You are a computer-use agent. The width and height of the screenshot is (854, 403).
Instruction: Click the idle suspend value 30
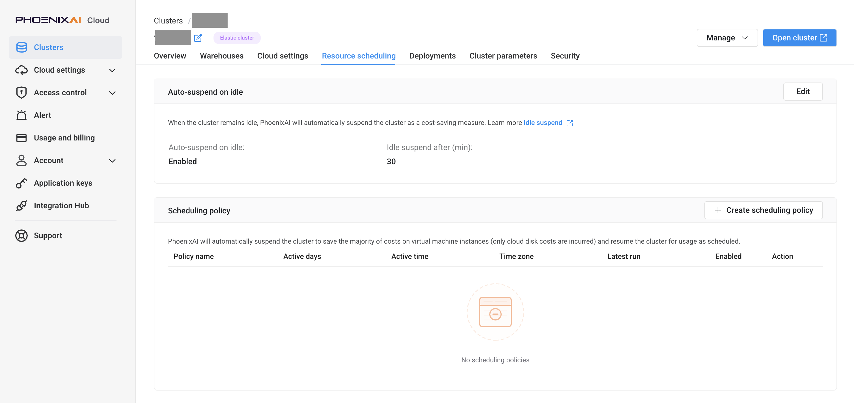pos(391,161)
